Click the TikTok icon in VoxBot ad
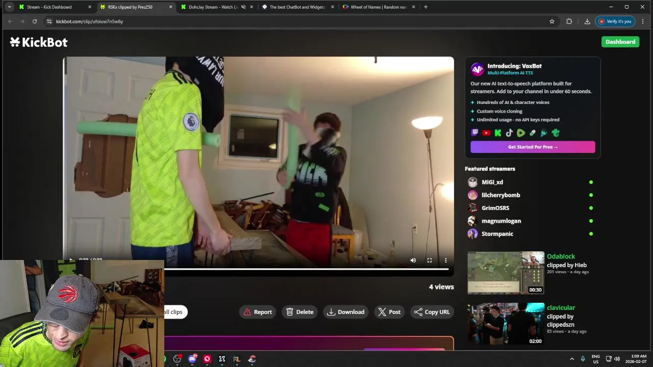 pos(509,133)
